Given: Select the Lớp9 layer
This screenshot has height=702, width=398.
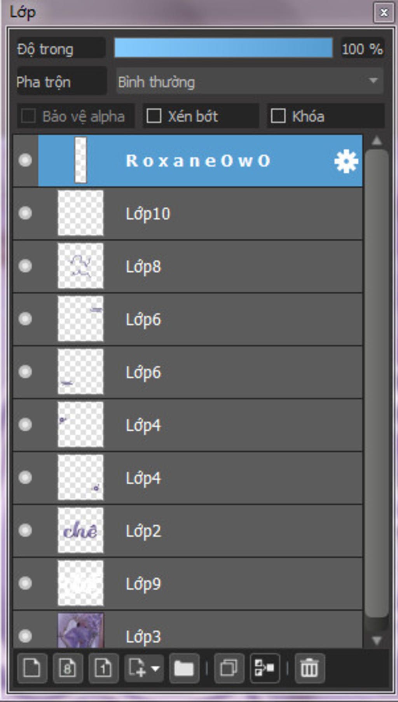Looking at the screenshot, I should [188, 583].
